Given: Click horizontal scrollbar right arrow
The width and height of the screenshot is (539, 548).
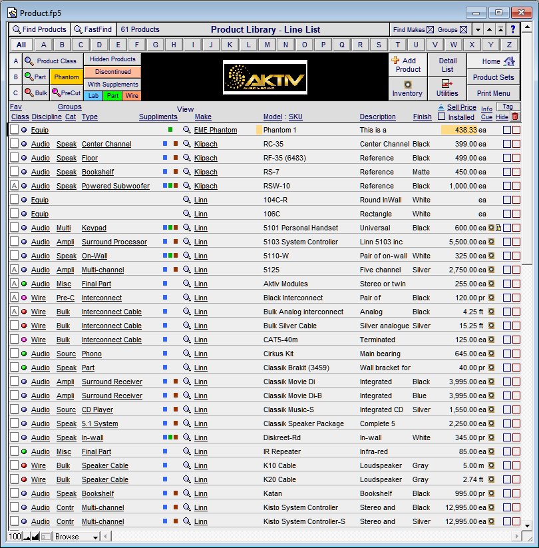Looking at the screenshot, I should 516,536.
